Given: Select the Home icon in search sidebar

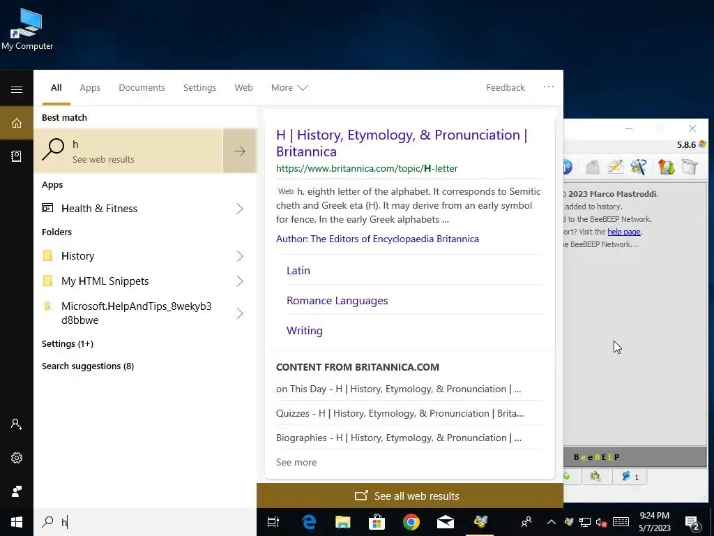Looking at the screenshot, I should click(17, 123).
